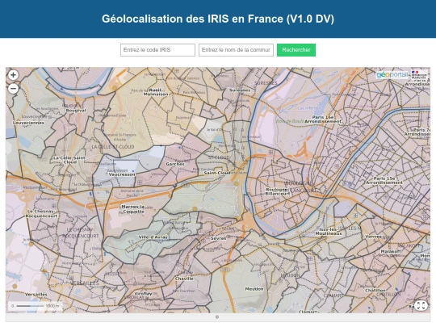Click the Ville-d'Avray label
This screenshot has height=327, width=436.
pos(153,237)
